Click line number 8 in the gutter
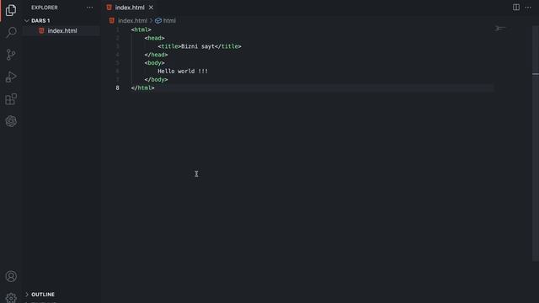 click(118, 88)
